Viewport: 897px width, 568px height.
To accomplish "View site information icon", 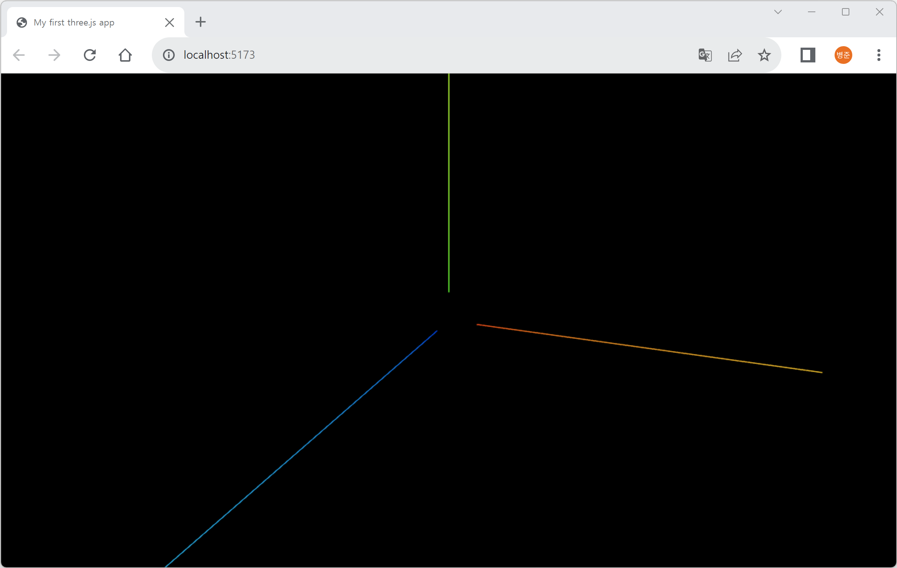I will point(169,55).
